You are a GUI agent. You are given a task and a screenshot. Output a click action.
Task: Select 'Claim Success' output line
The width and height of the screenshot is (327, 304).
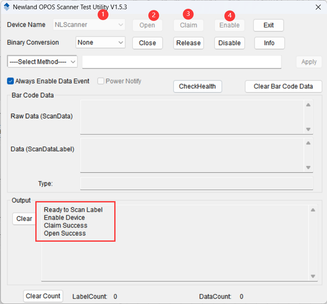tap(66, 225)
